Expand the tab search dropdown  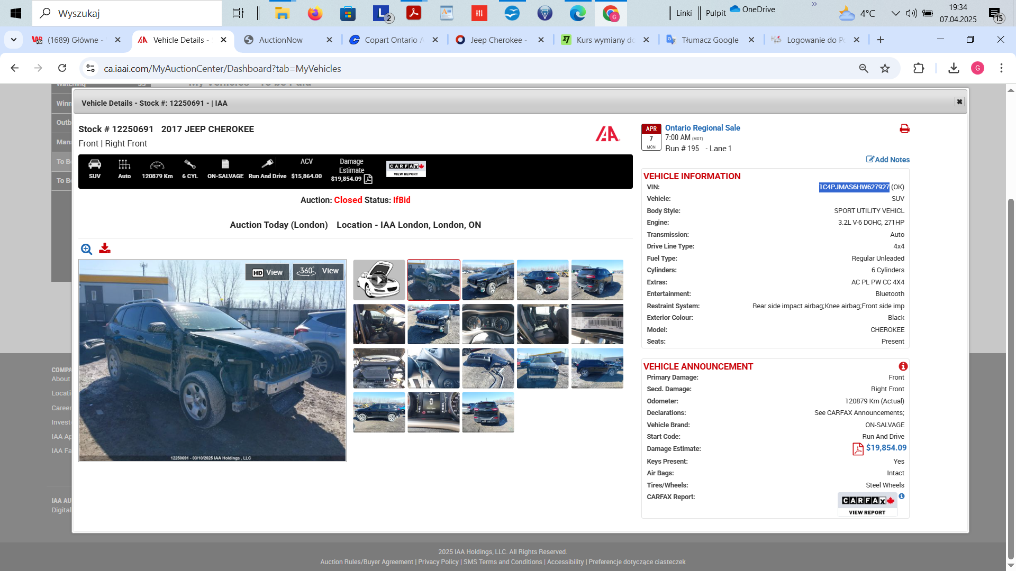(14, 40)
